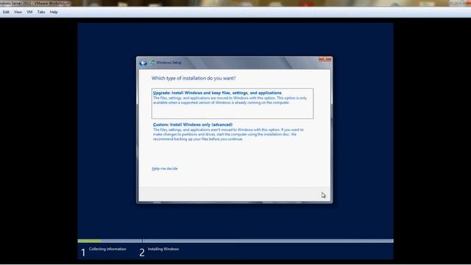The width and height of the screenshot is (471, 265).
Task: Open the Help menu
Action: point(54,12)
